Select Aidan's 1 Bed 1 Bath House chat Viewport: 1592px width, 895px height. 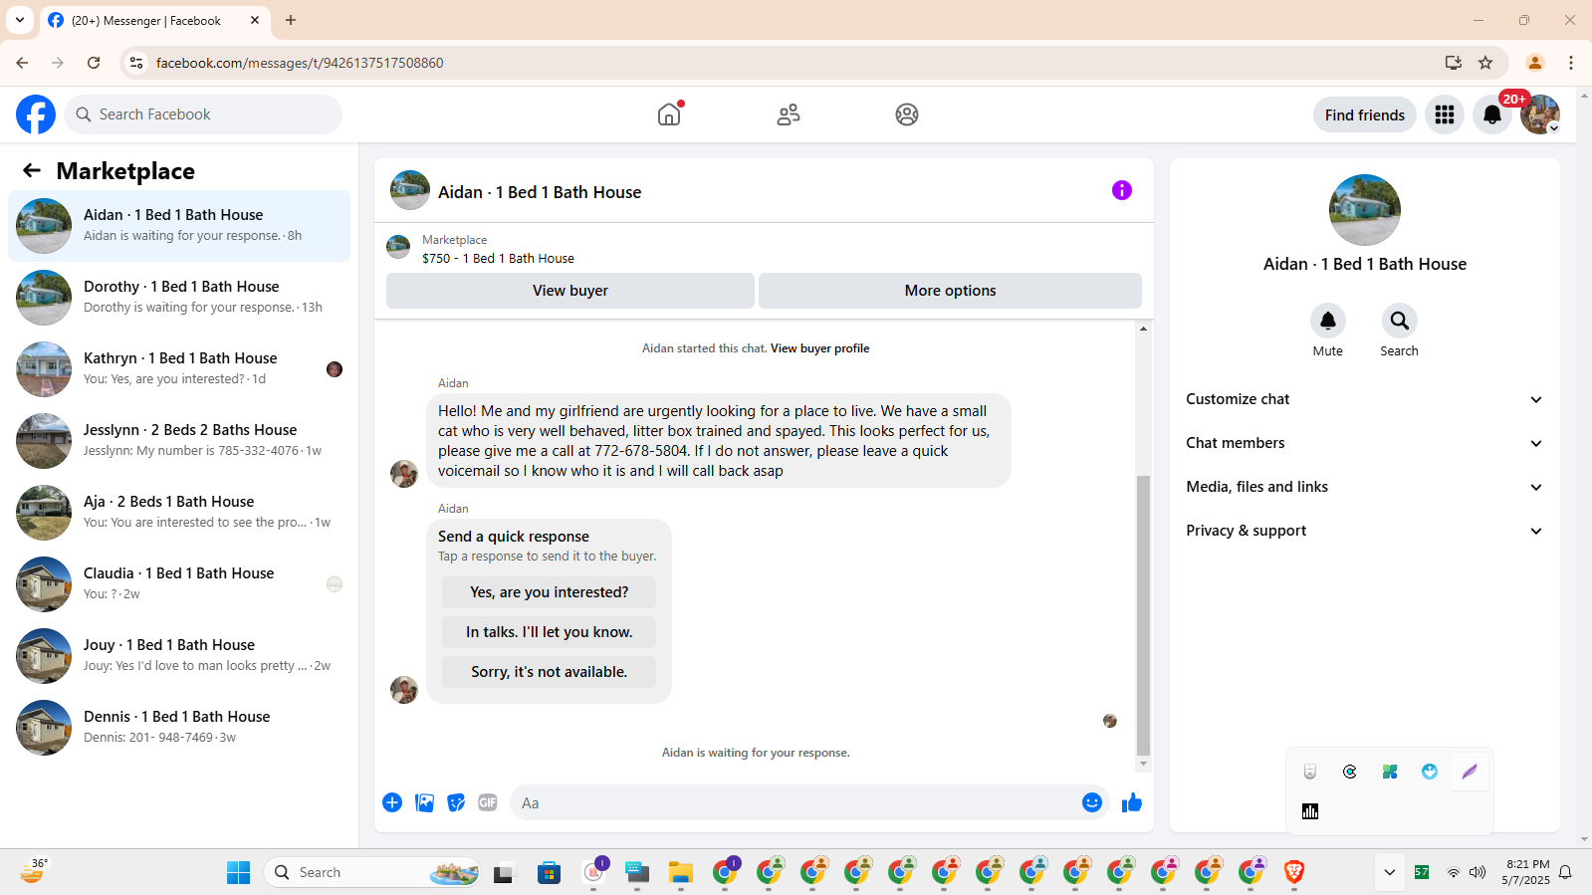[x=179, y=226]
